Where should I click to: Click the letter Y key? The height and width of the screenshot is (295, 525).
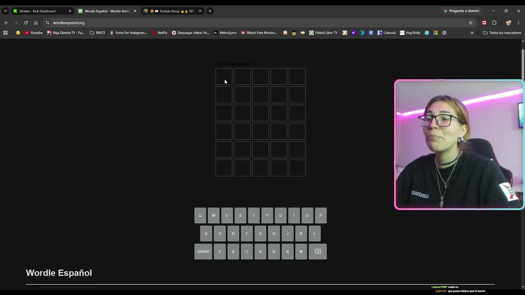(267, 216)
